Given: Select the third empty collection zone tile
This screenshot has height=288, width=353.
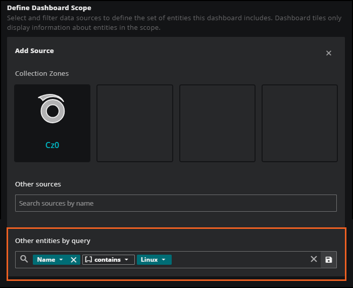Looking at the screenshot, I should pyautogui.click(x=217, y=123).
